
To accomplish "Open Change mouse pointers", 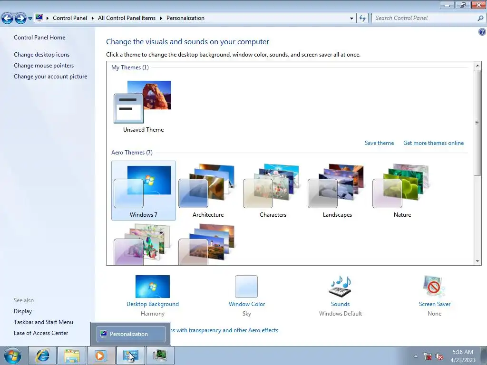I will tap(44, 66).
